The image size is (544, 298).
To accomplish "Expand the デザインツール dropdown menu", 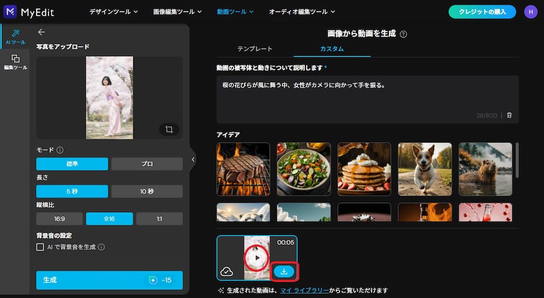I will (x=113, y=11).
